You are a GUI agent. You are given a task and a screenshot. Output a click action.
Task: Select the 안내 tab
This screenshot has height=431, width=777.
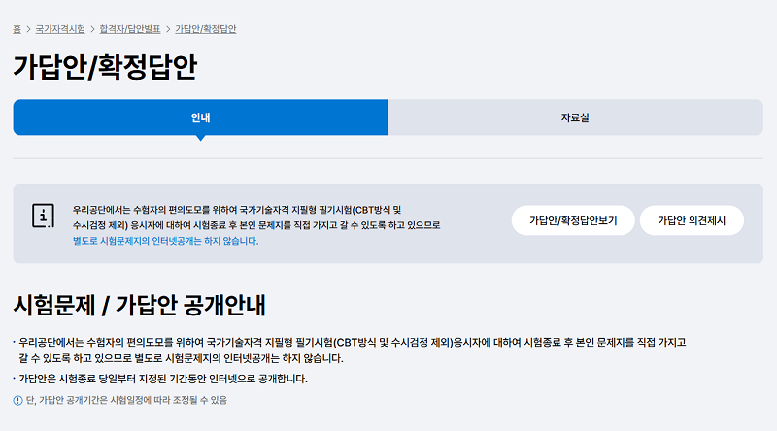tap(200, 117)
